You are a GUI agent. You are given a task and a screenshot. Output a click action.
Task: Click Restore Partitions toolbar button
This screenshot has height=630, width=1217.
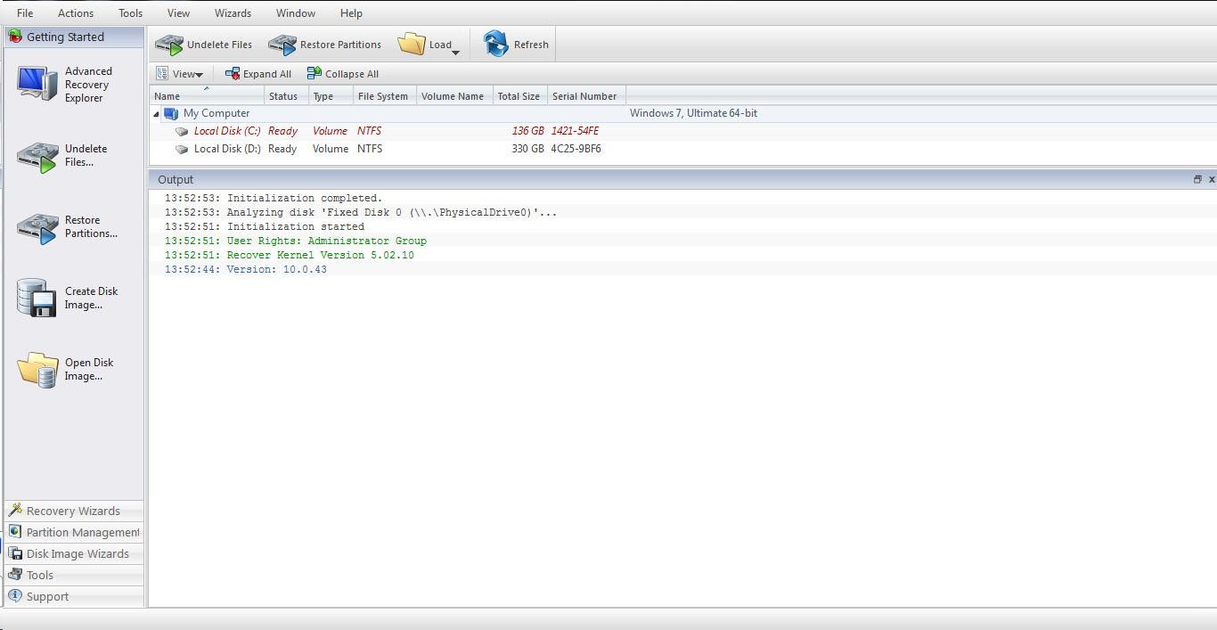[x=324, y=45]
